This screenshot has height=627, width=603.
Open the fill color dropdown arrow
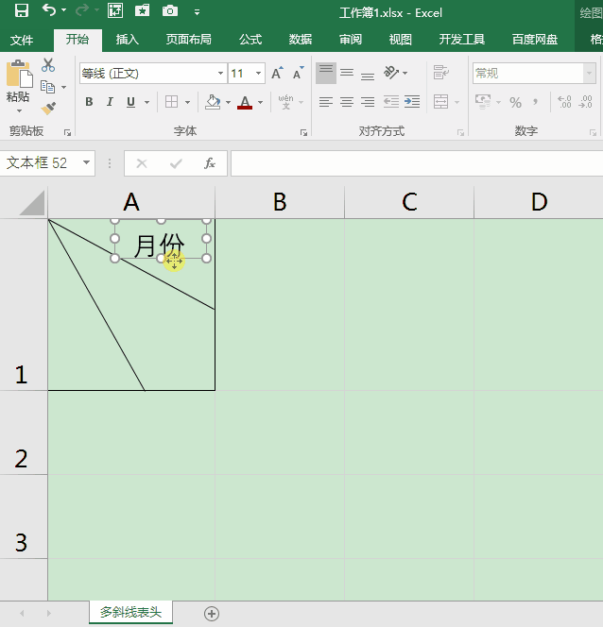[x=228, y=102]
